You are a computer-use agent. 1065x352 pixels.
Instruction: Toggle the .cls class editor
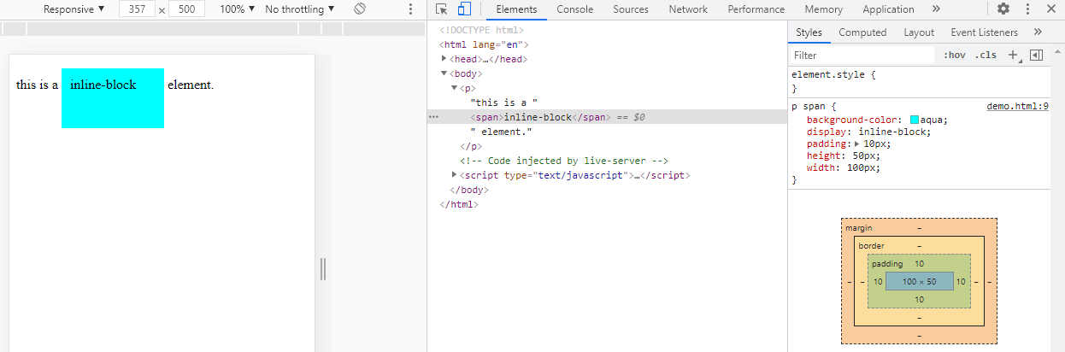pyautogui.click(x=986, y=55)
